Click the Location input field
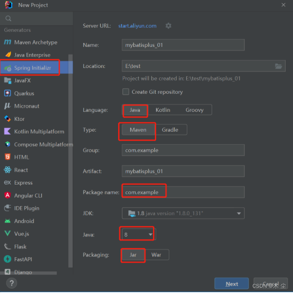 [x=204, y=66]
